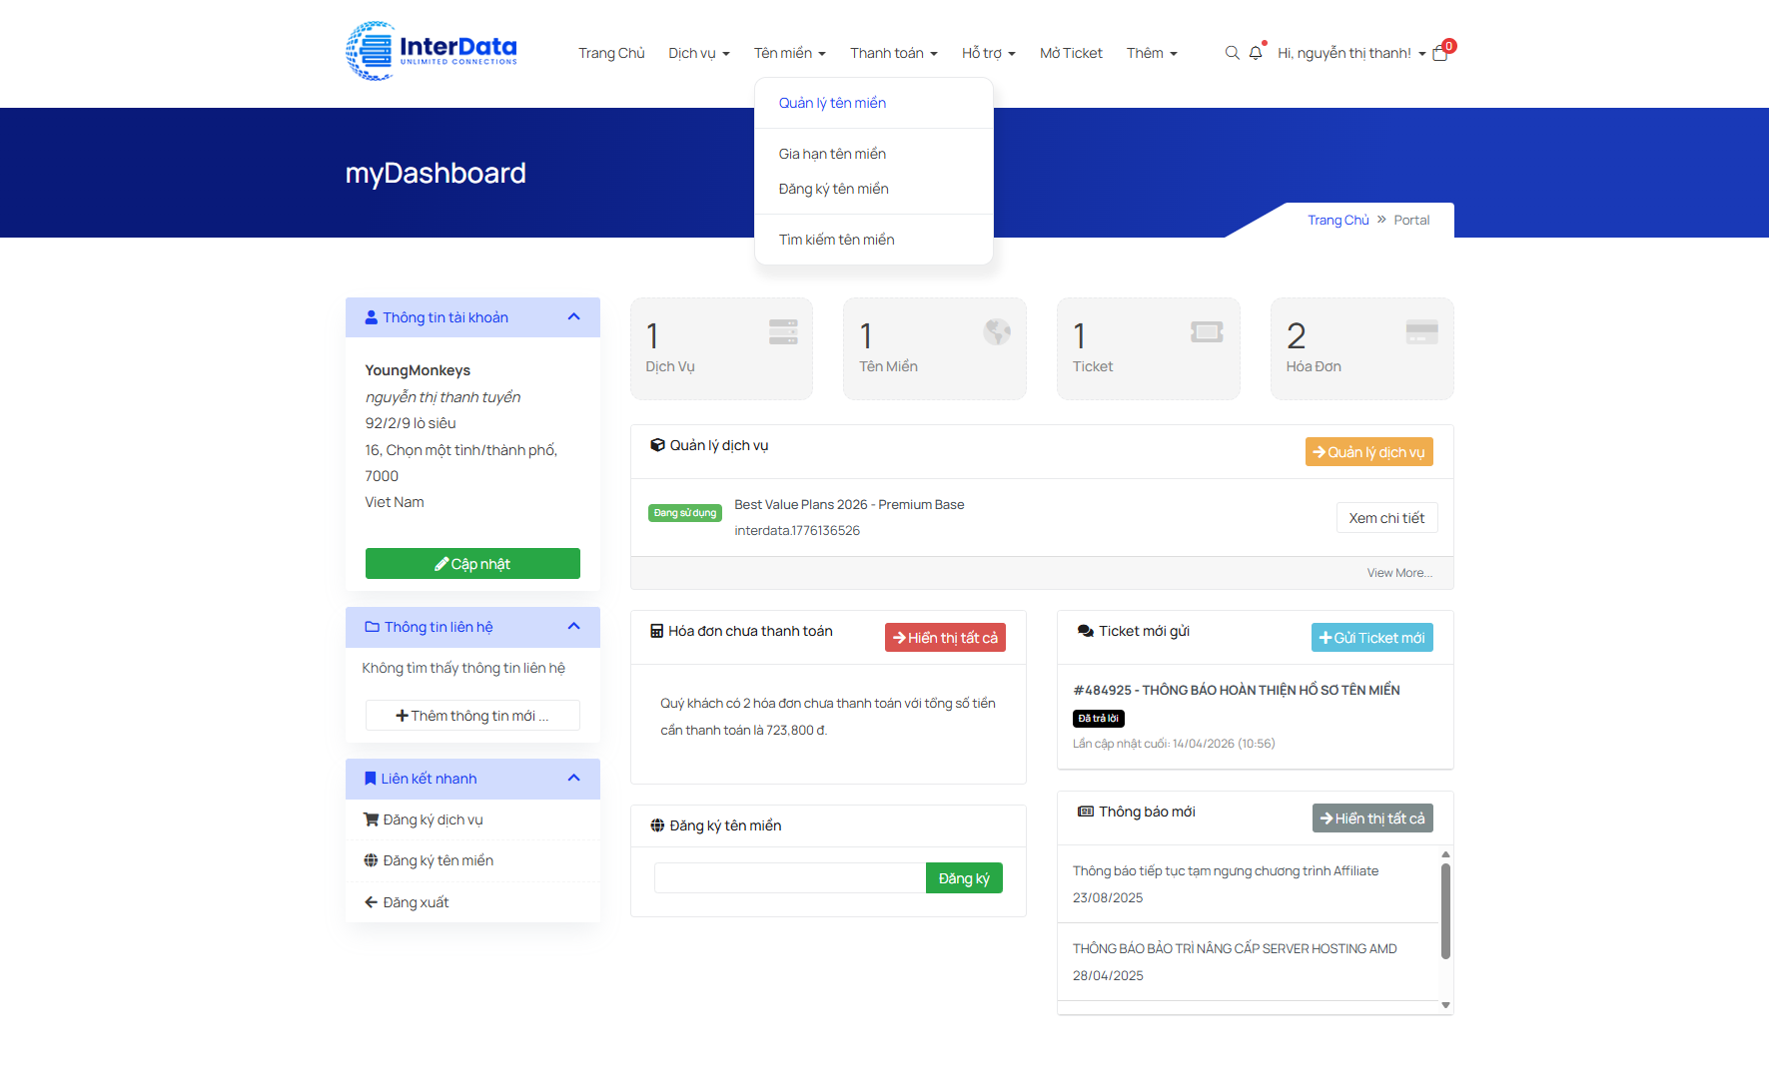This screenshot has height=1090, width=1769.
Task: Open the notification bell icon
Action: pyautogui.click(x=1256, y=53)
